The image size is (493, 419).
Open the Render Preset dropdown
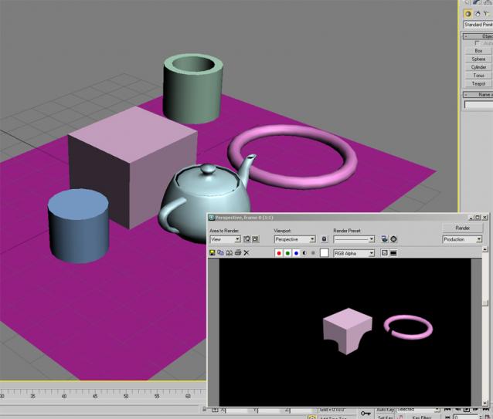[354, 239]
